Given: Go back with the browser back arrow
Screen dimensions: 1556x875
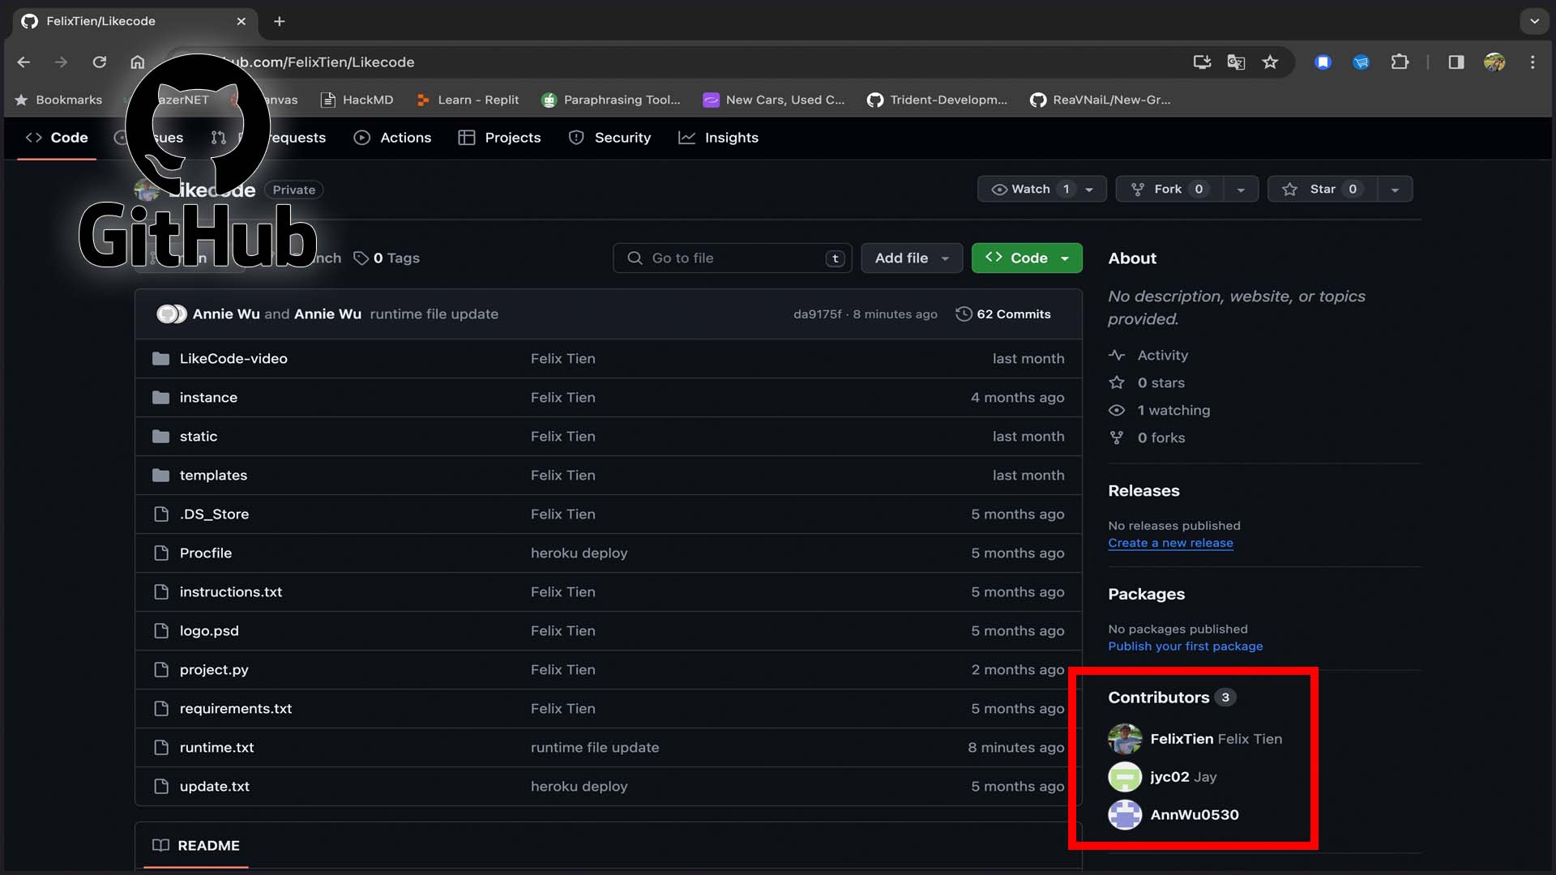Looking at the screenshot, I should click(x=24, y=62).
